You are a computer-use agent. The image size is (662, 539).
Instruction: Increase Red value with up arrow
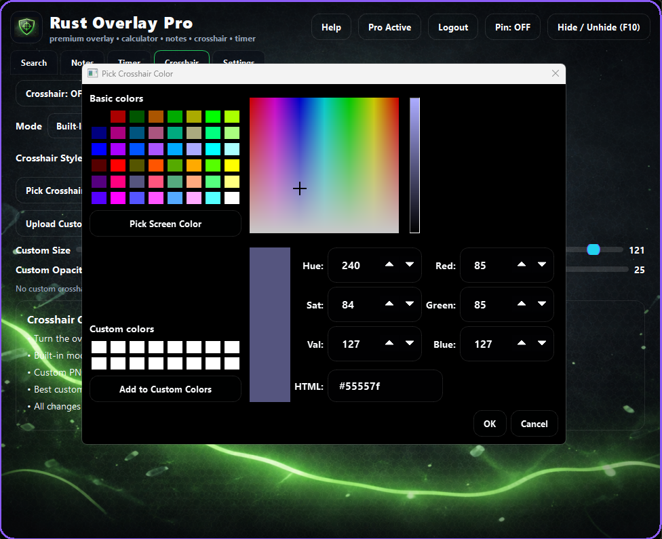[x=522, y=264]
